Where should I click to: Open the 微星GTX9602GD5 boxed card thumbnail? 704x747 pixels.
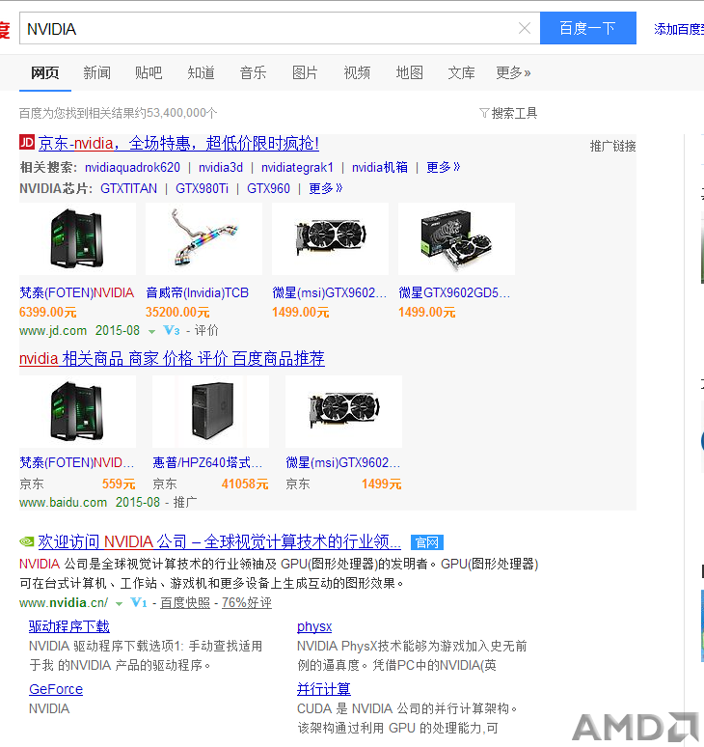456,238
